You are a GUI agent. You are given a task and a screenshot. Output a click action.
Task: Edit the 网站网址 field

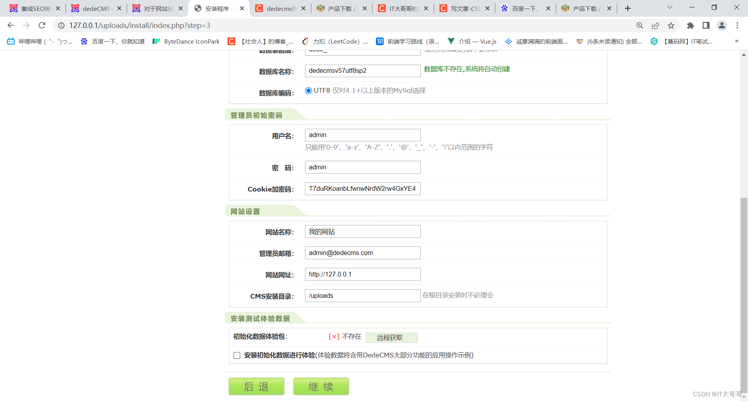pos(363,274)
